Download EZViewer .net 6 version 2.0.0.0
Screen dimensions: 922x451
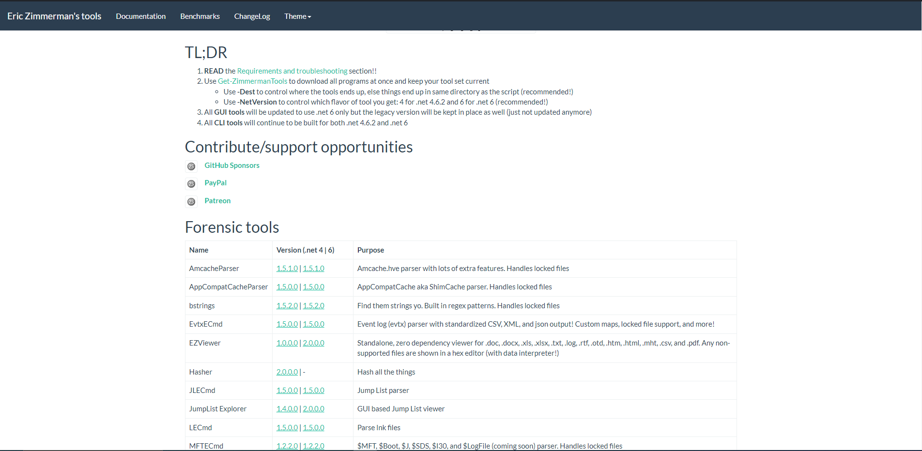314,343
